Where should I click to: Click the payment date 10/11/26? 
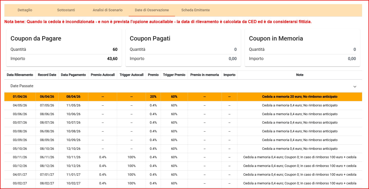coord(73,157)
